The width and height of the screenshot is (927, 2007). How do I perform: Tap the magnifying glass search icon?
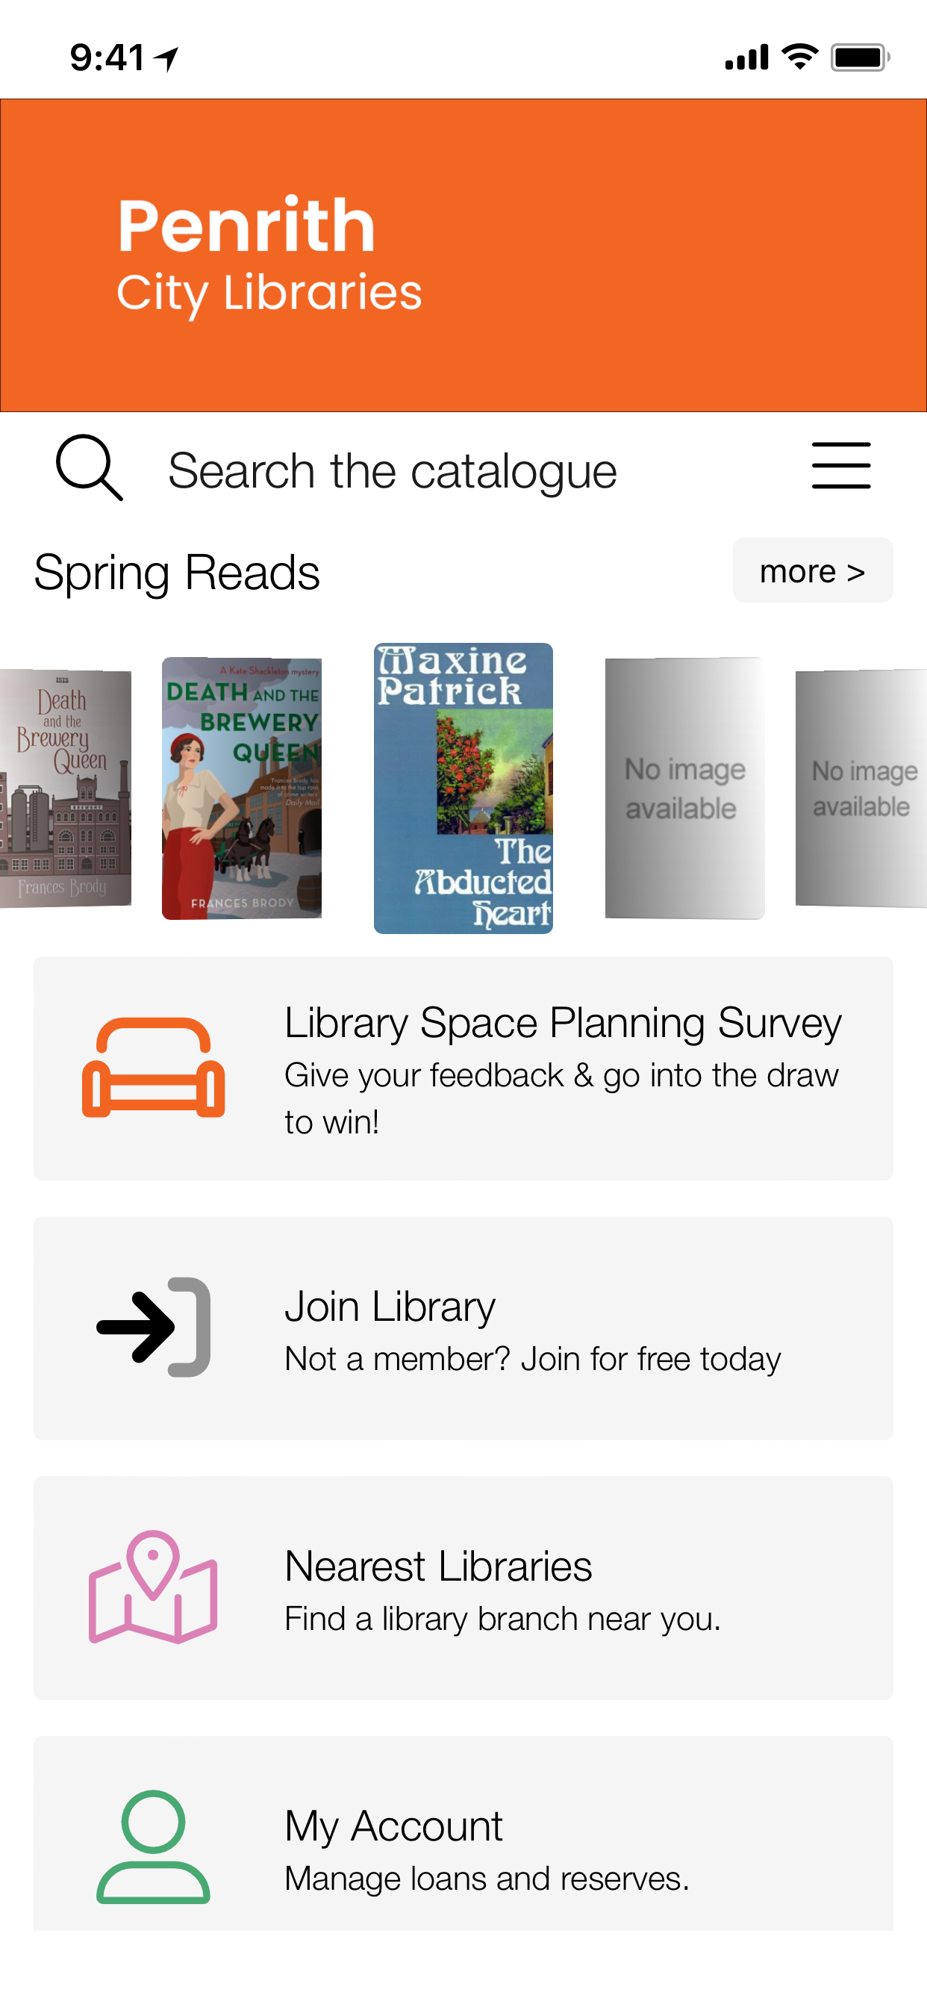[x=90, y=467]
